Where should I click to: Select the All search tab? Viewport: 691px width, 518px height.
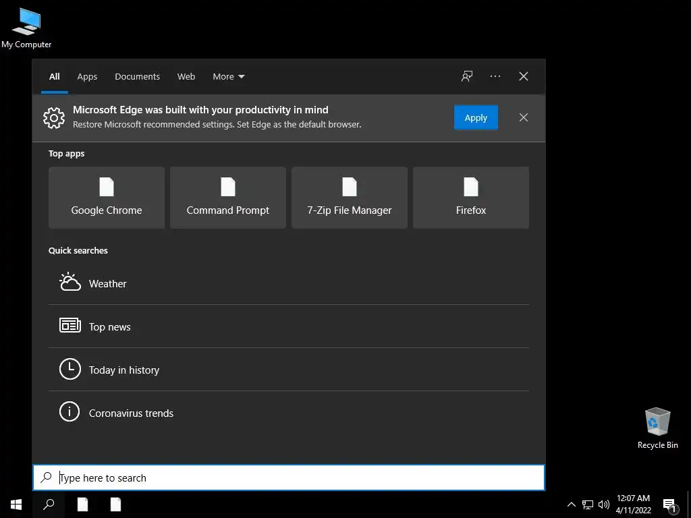coord(55,76)
